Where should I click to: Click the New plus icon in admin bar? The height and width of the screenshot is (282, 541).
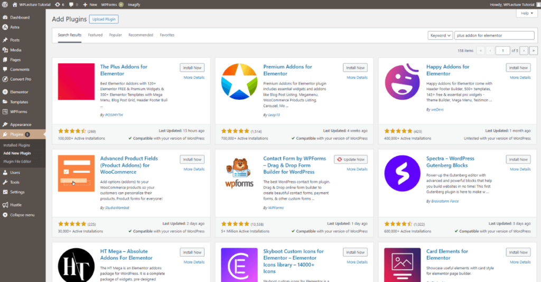tap(90, 4)
